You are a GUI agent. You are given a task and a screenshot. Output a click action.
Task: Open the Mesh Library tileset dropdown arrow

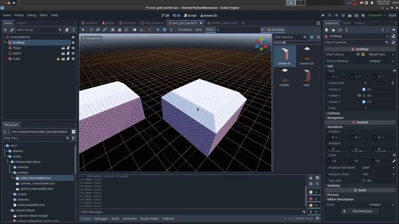[393, 55]
